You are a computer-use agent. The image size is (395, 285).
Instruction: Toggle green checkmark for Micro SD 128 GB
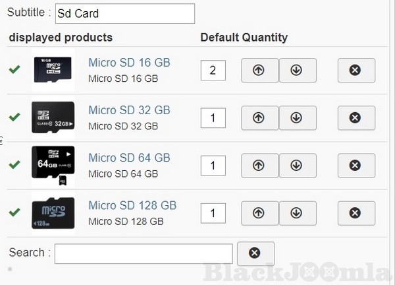point(14,212)
